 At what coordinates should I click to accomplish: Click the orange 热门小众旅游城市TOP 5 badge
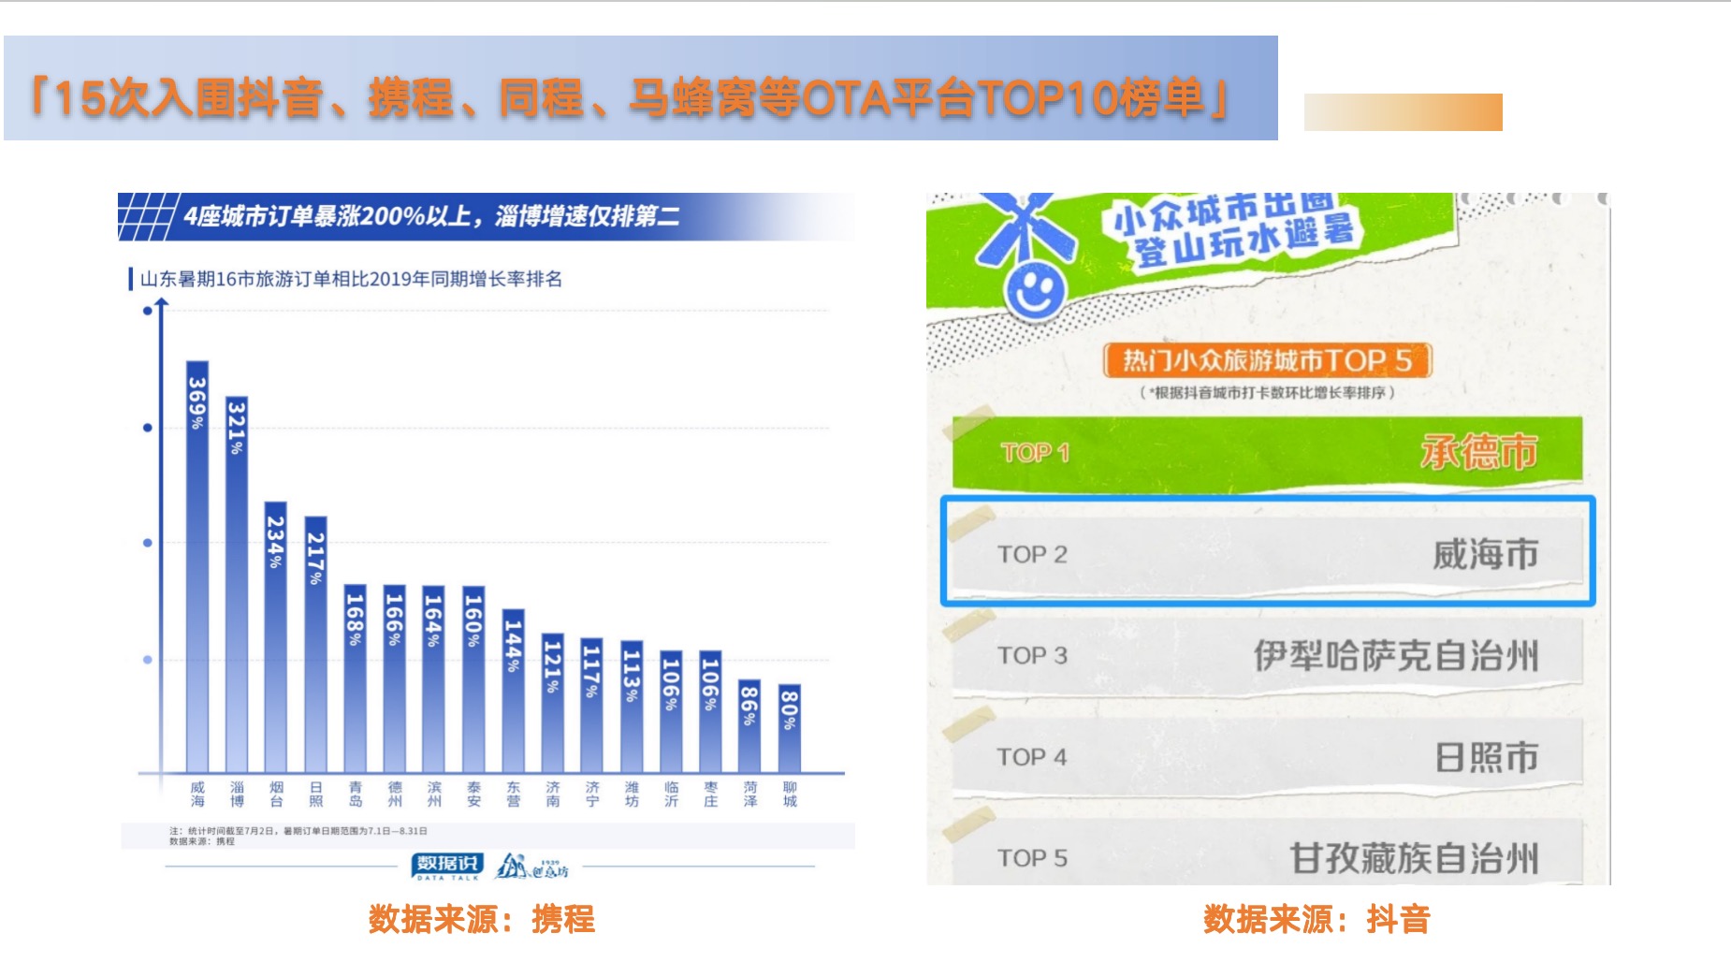point(1267,360)
